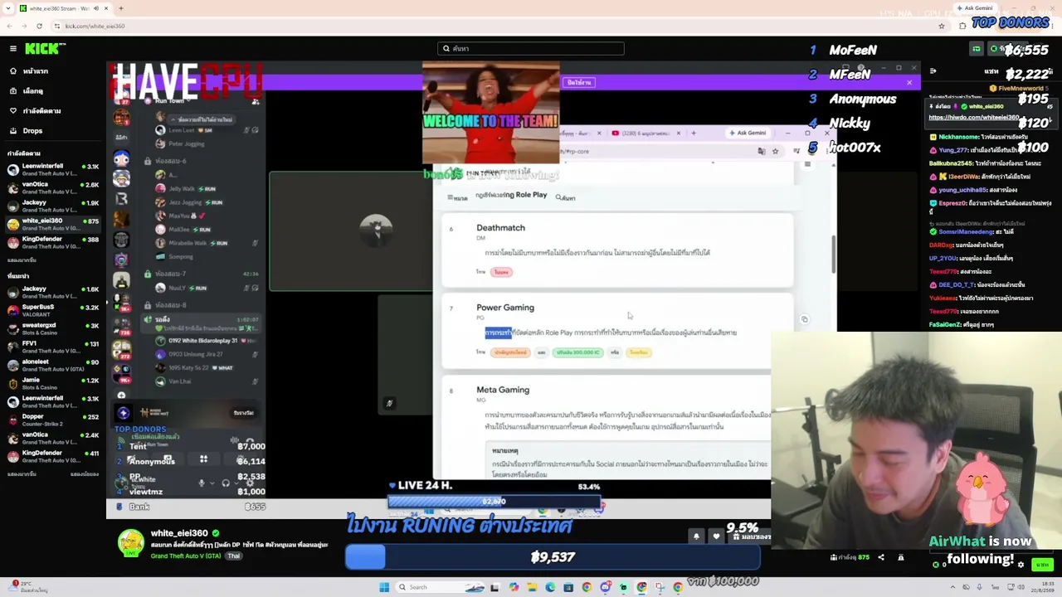Click the Deathmatch rule heading
The width and height of the screenshot is (1062, 597).
(x=500, y=228)
